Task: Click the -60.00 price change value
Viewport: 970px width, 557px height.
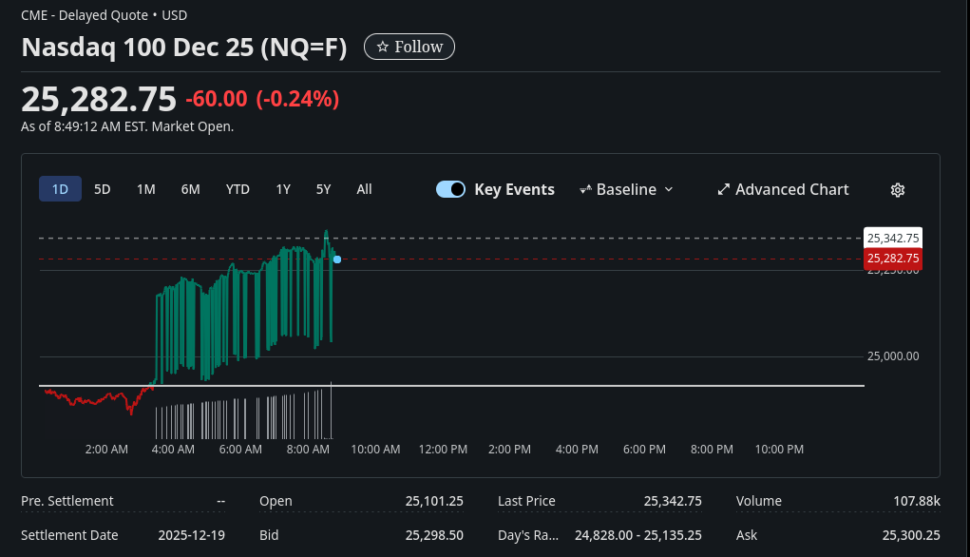Action: (x=217, y=99)
